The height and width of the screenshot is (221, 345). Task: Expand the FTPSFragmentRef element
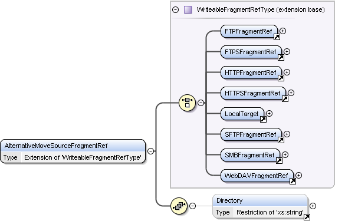point(287,51)
